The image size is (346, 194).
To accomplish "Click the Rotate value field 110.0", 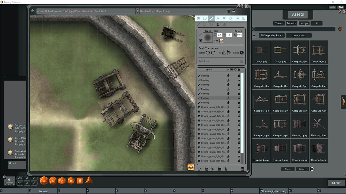I will point(240,35).
